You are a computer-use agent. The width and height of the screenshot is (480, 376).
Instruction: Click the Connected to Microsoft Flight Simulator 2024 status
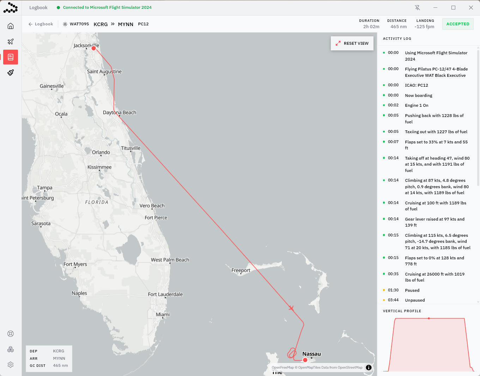[x=104, y=7]
